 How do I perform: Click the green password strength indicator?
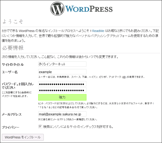coord(62,97)
